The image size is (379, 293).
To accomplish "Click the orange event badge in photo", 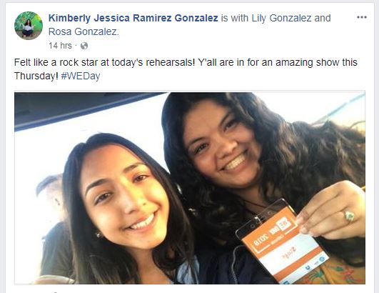I will coord(283,243).
